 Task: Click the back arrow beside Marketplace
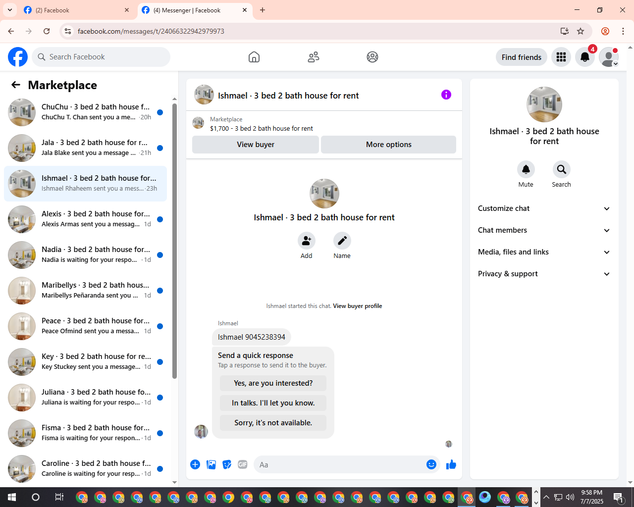(x=16, y=85)
